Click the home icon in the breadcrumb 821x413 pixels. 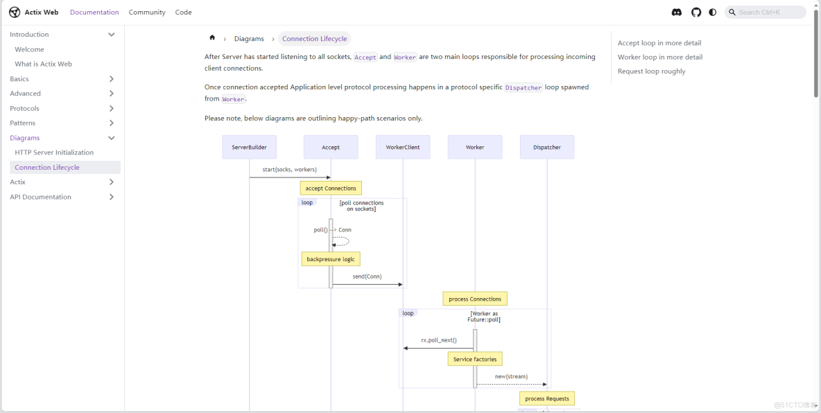click(213, 38)
